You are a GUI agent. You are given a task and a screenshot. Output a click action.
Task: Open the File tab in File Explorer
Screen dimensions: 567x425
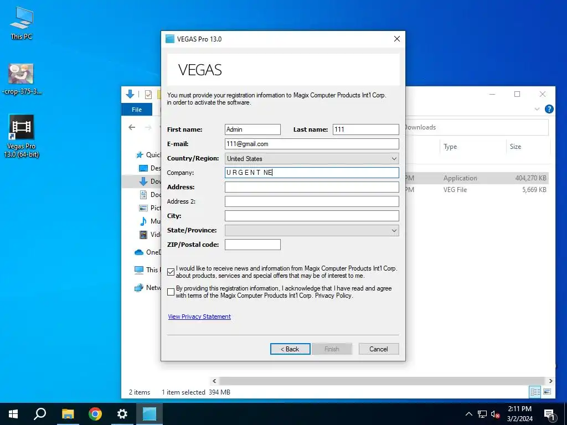[x=137, y=110]
